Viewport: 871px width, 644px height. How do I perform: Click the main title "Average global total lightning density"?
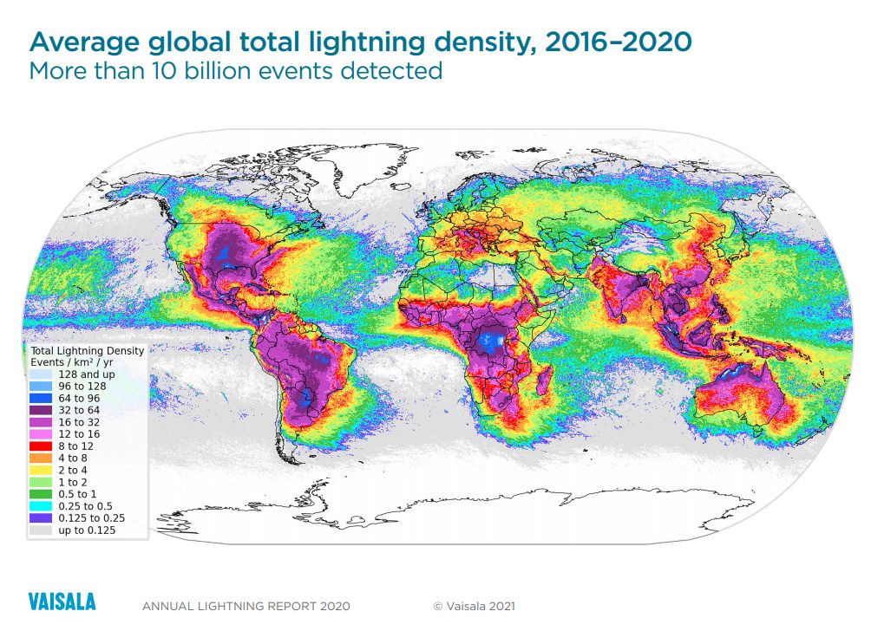[x=361, y=41]
